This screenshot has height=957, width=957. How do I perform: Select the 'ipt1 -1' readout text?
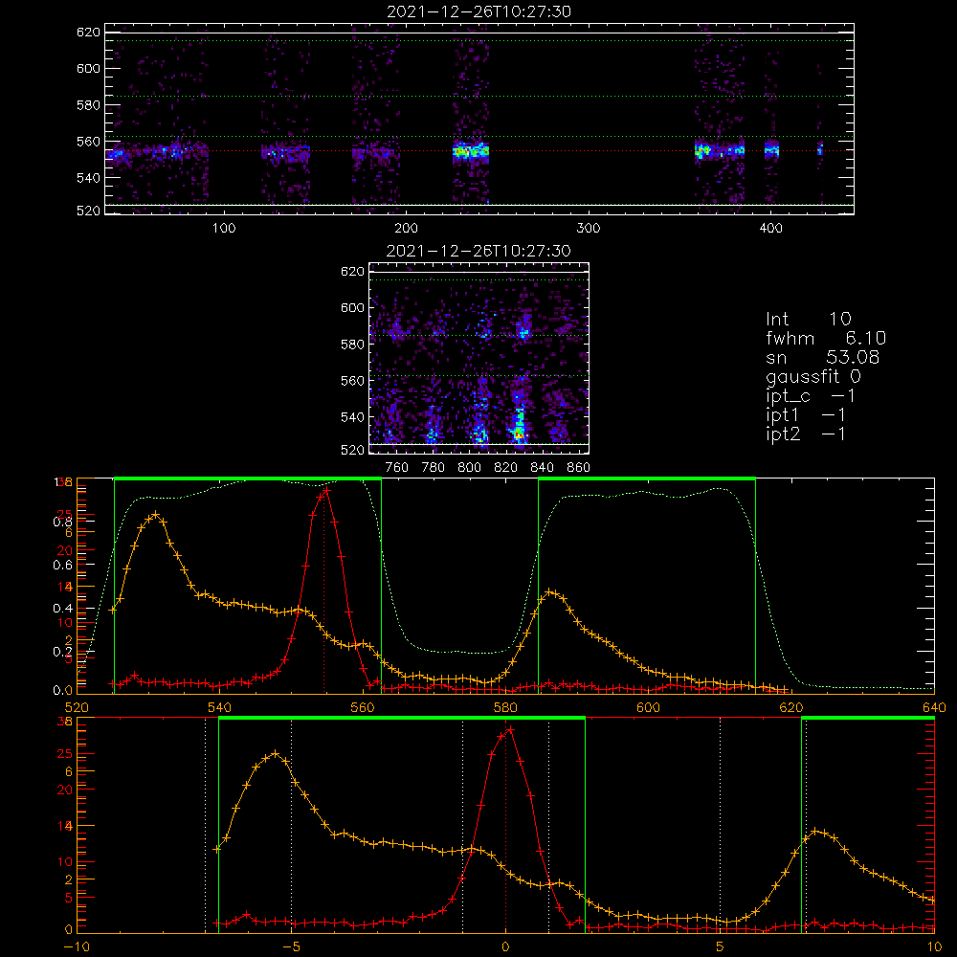click(x=806, y=415)
